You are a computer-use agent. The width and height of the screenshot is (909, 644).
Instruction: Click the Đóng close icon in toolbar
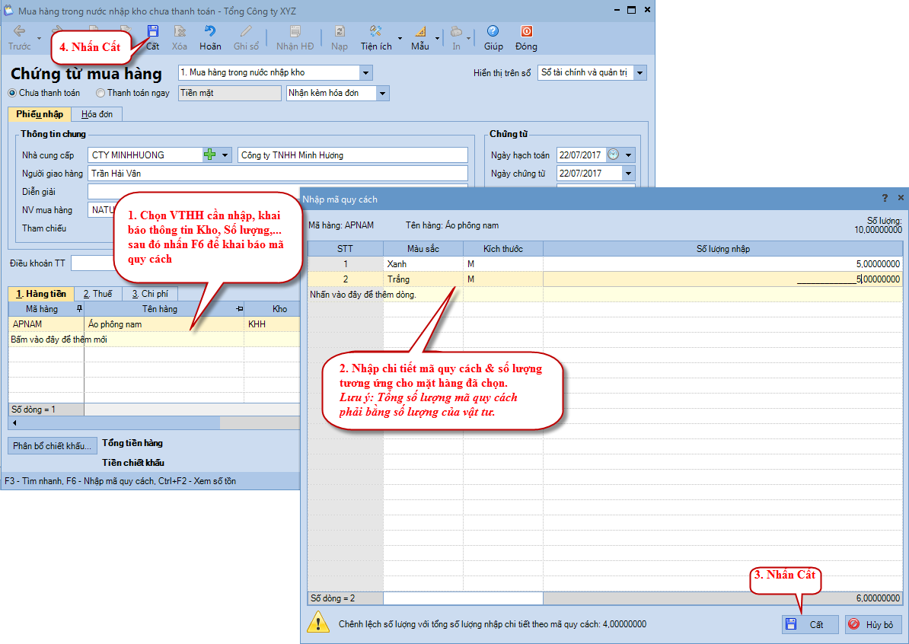pyautogui.click(x=525, y=32)
